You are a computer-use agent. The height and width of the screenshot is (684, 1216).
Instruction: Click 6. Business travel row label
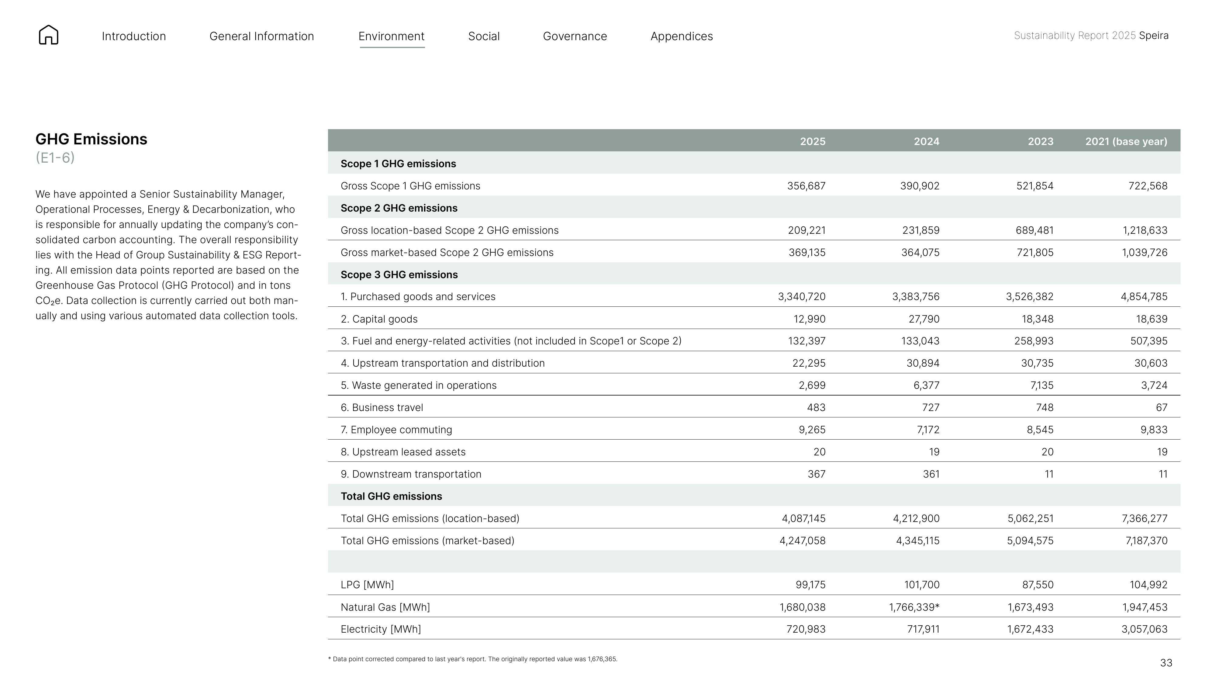(x=382, y=407)
